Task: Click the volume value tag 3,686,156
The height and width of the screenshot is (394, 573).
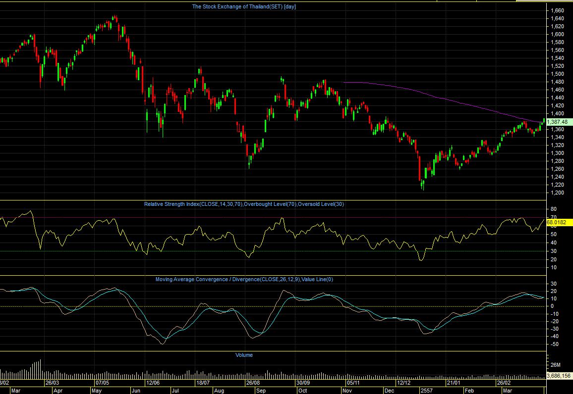Action: click(x=559, y=376)
